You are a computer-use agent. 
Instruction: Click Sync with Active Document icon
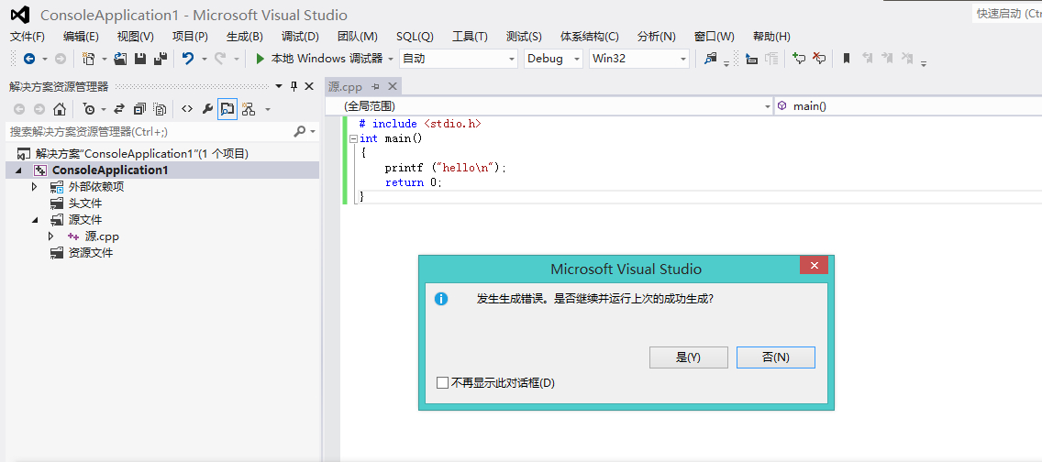tap(119, 109)
